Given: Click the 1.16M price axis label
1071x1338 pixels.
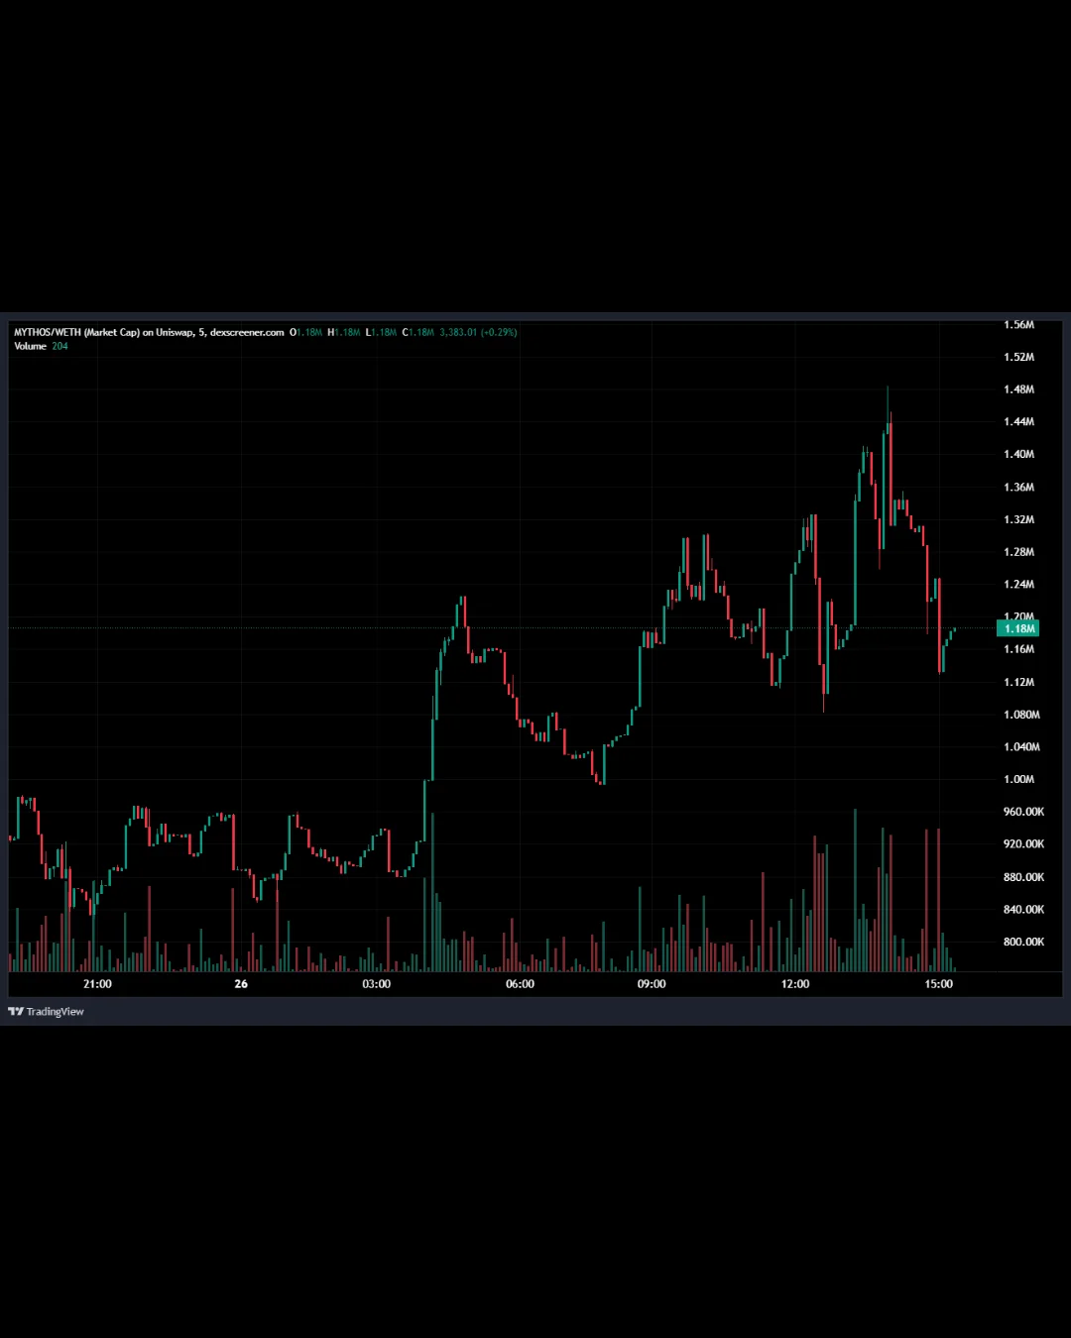Looking at the screenshot, I should [1018, 649].
